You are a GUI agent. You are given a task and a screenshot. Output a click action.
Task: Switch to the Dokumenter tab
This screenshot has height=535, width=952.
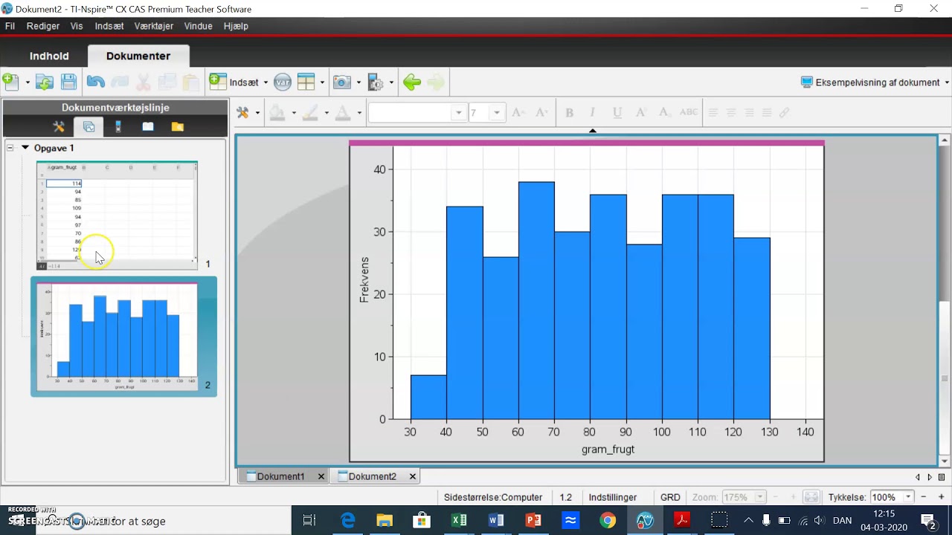(138, 56)
